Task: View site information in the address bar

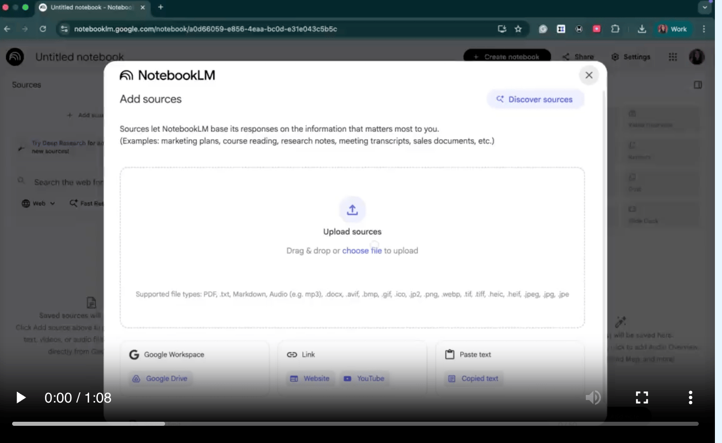Action: point(64,29)
